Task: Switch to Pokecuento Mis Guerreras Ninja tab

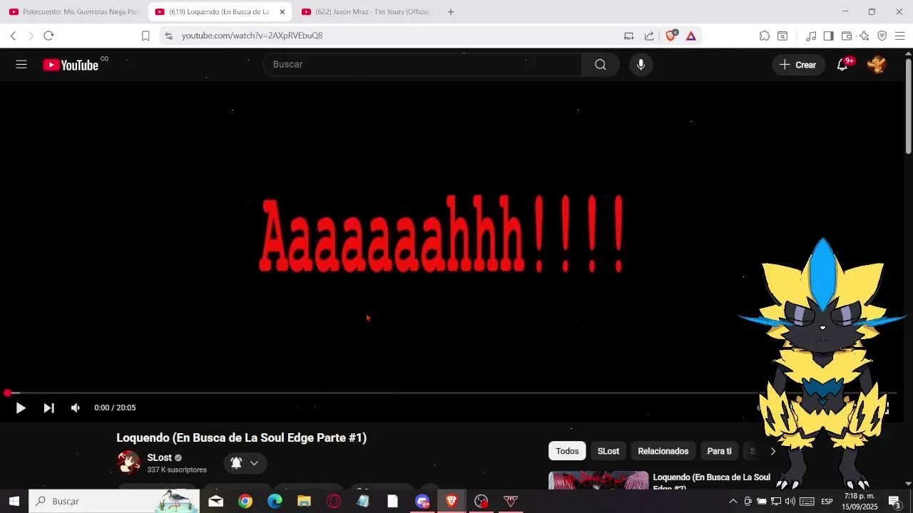Action: (x=74, y=12)
